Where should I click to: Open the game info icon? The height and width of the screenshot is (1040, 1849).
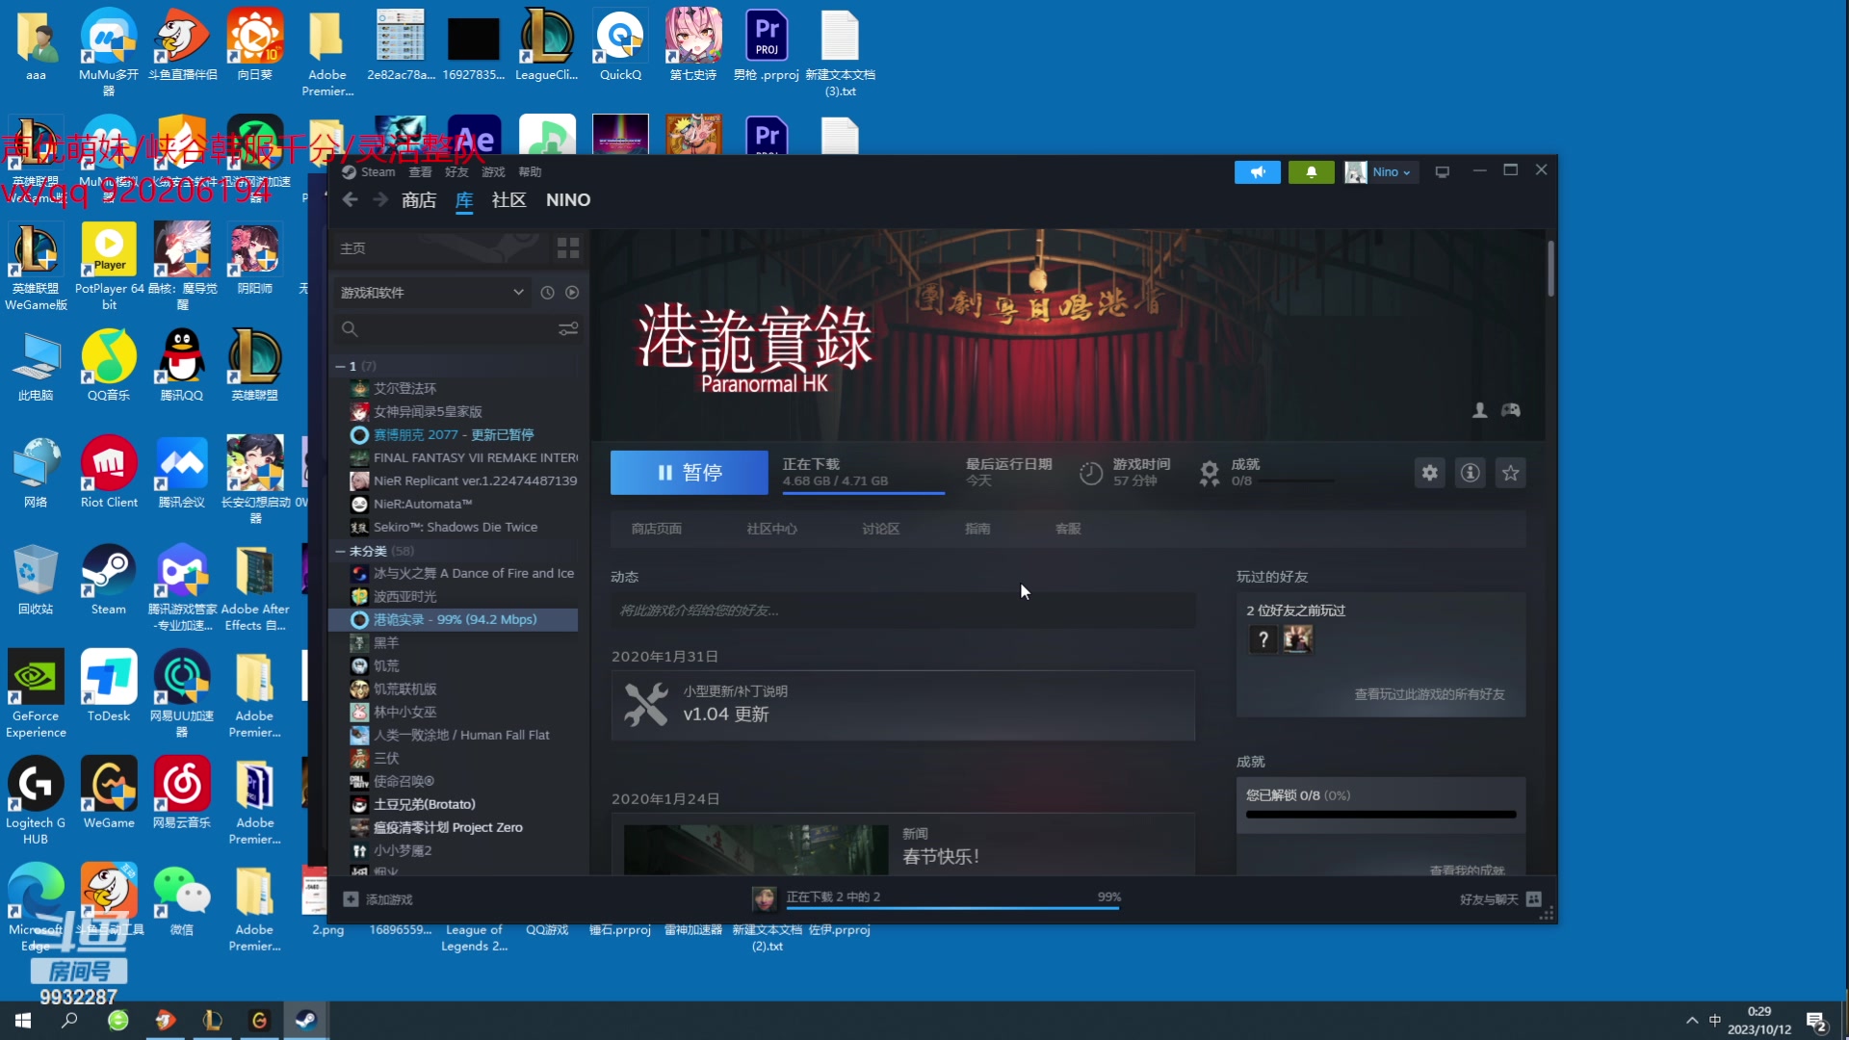pos(1471,473)
